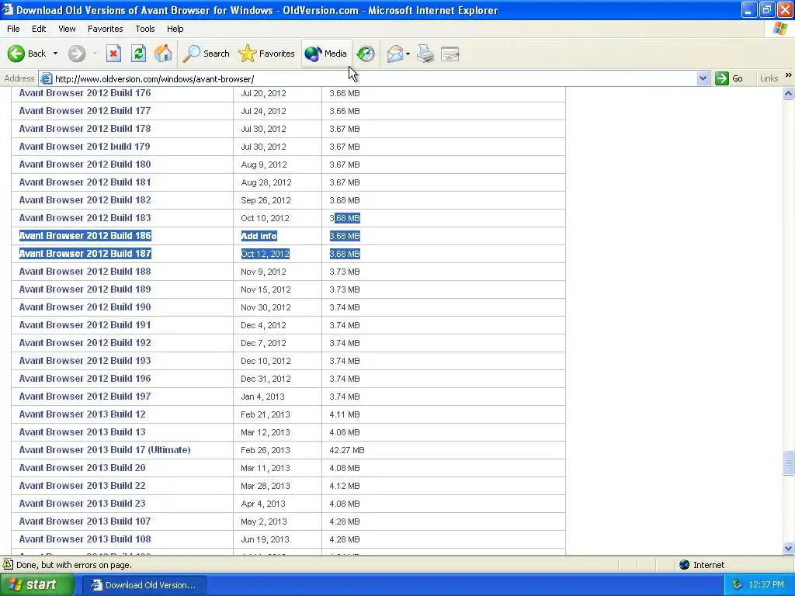Screen dimensions: 795x596
Task: Click the vertical scrollbar up arrow
Action: 788,93
